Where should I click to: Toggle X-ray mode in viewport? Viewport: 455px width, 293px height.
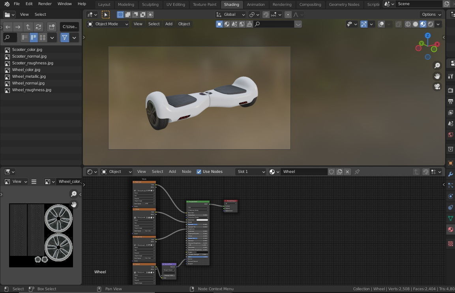(x=399, y=24)
